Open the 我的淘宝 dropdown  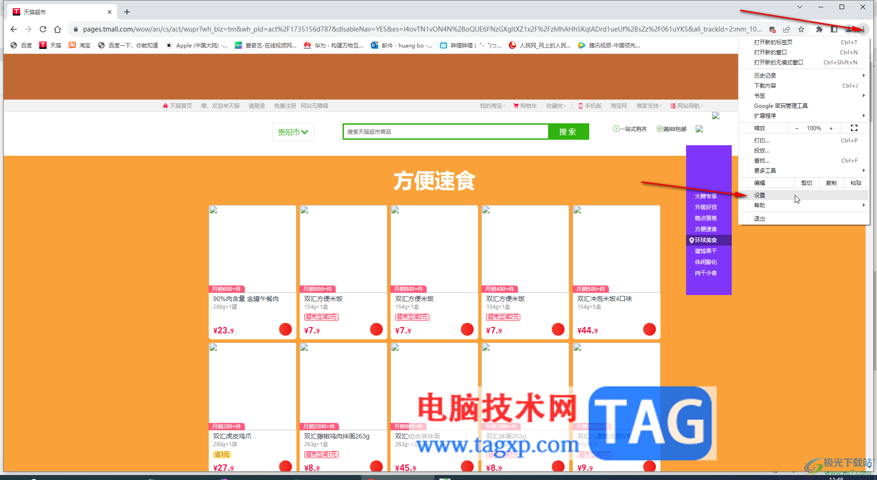tap(492, 106)
